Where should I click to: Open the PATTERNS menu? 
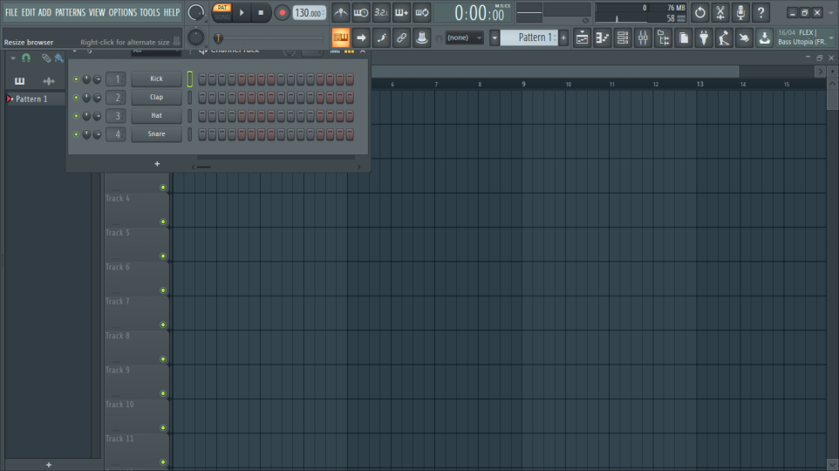coord(70,12)
